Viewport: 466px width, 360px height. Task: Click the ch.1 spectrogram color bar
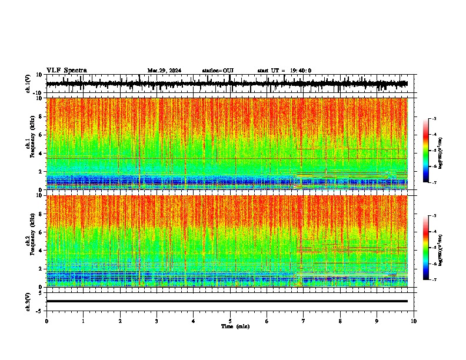point(425,151)
